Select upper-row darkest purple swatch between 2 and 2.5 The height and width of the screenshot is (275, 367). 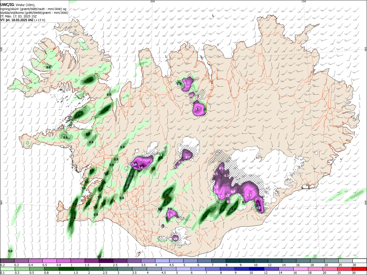tap(106, 261)
